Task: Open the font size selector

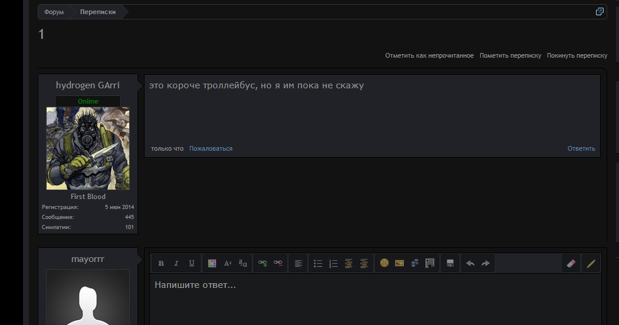Action: 227,263
